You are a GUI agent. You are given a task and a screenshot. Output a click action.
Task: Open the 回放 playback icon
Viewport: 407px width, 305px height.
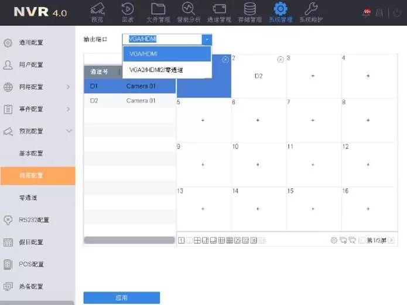127,9
